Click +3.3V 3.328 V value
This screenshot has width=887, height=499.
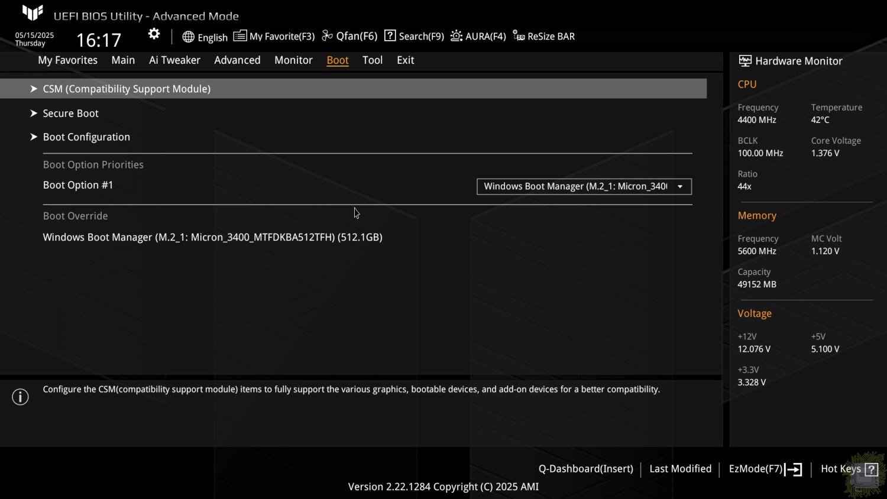pyautogui.click(x=752, y=383)
